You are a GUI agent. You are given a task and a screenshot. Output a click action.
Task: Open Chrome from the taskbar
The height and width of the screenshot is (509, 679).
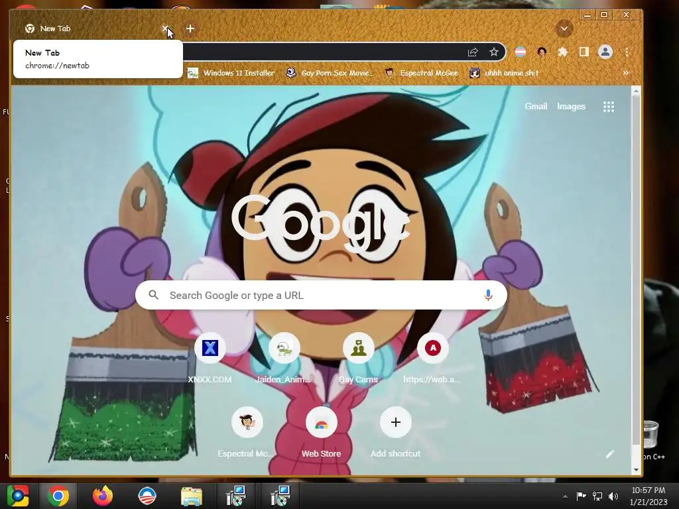(x=58, y=496)
